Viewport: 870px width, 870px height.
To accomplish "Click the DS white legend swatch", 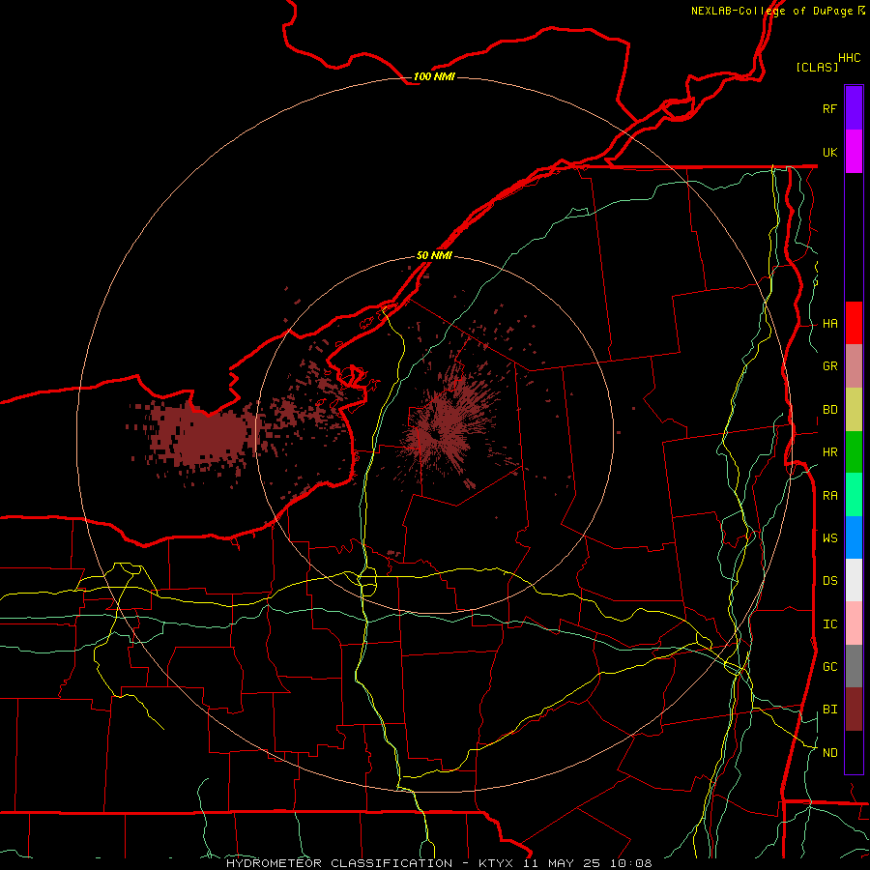I will pos(854,580).
